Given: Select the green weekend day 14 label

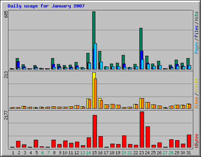Looking at the screenshot, I should [x=88, y=153].
